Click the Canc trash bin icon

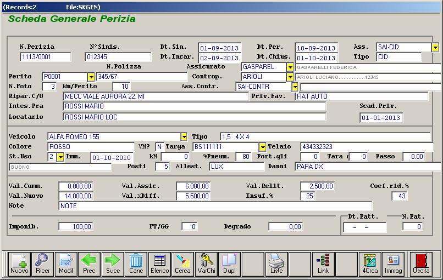pyautogui.click(x=136, y=264)
